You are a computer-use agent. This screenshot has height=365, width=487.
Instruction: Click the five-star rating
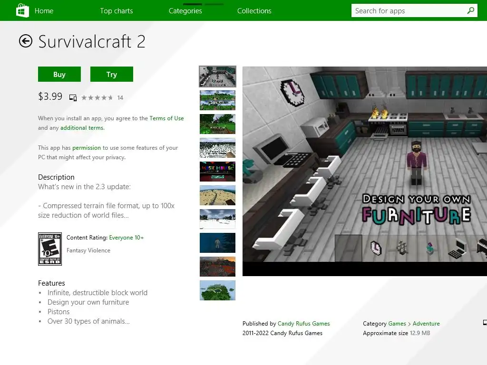pos(97,98)
